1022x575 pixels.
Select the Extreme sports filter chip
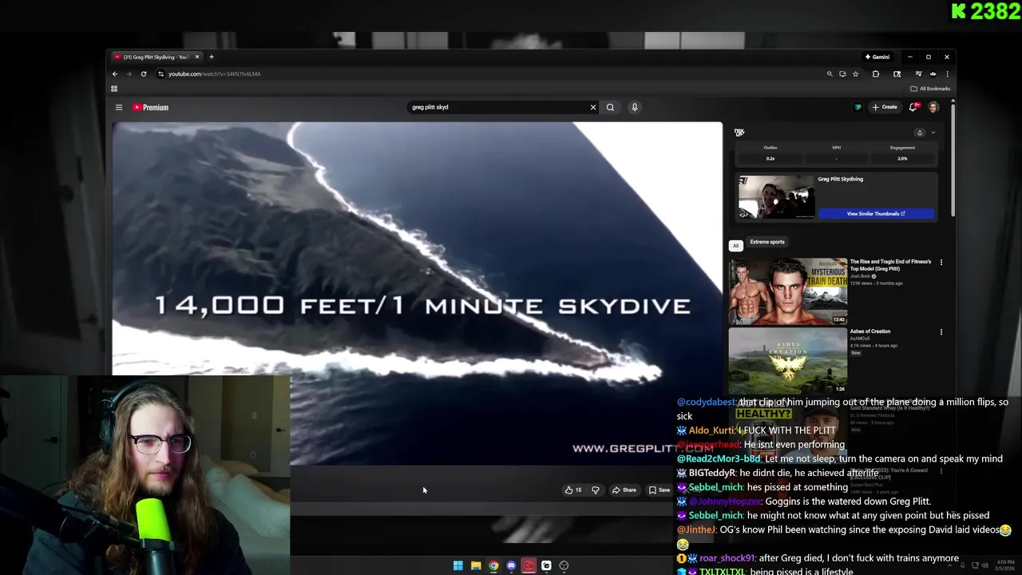(x=767, y=242)
